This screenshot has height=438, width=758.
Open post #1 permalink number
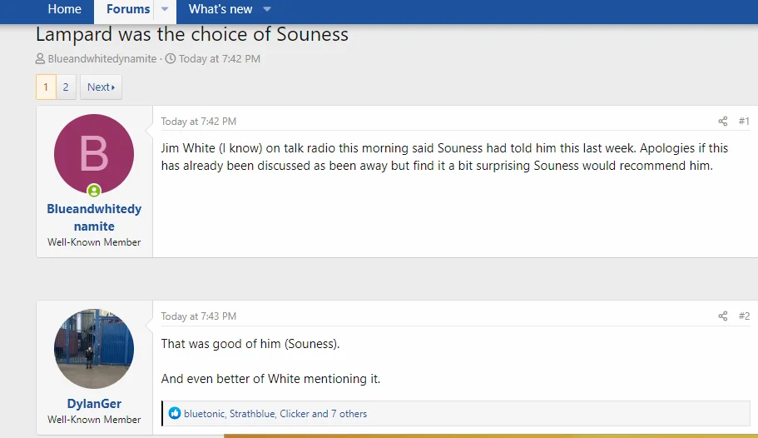[x=744, y=122]
